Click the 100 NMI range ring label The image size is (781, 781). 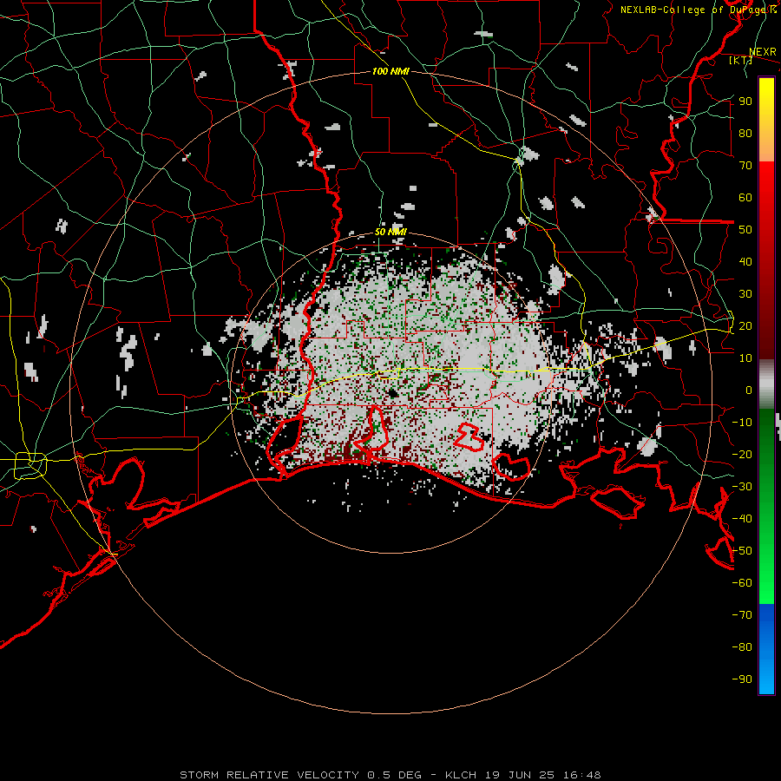tap(390, 71)
